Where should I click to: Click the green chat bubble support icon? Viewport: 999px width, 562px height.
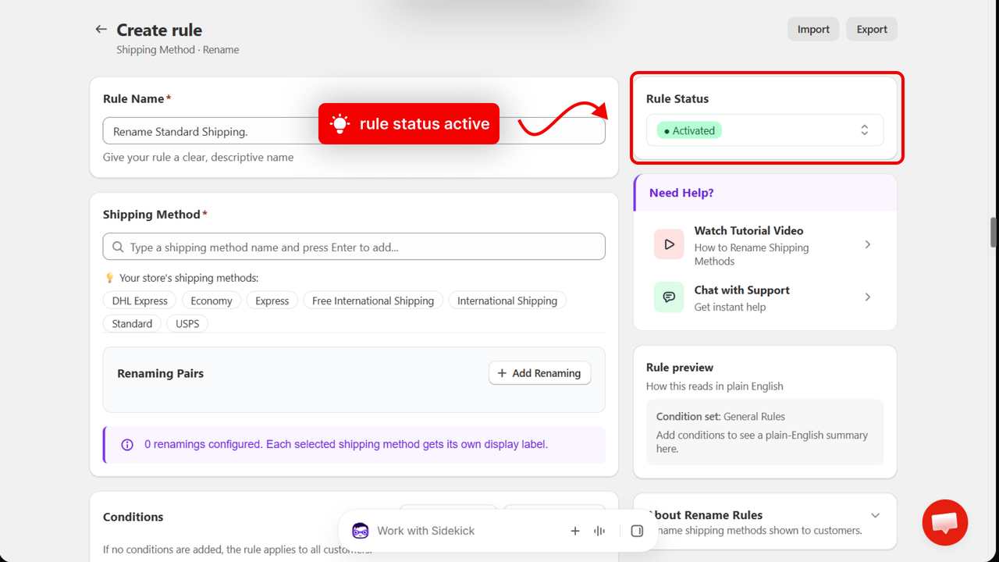tap(669, 297)
